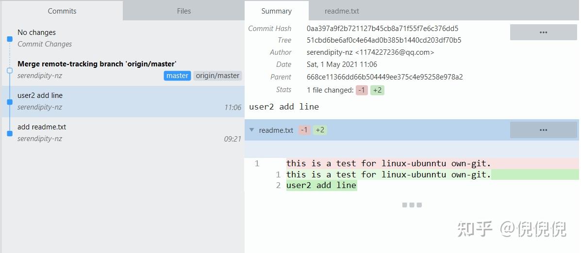
Task: Click the blue master branch label
Action: (x=177, y=76)
